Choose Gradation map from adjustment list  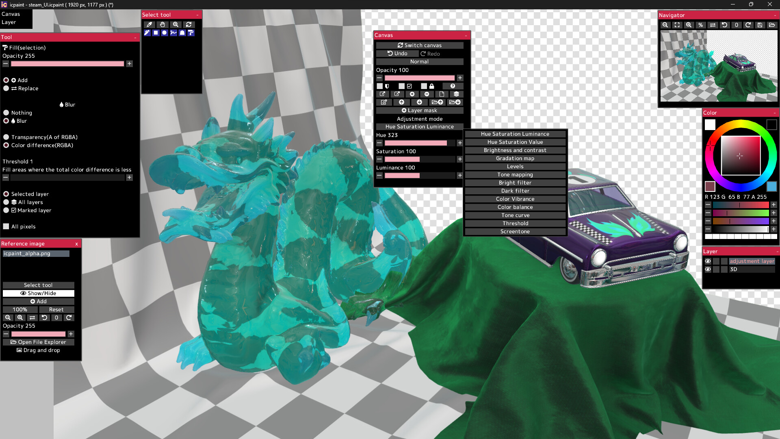tap(515, 159)
